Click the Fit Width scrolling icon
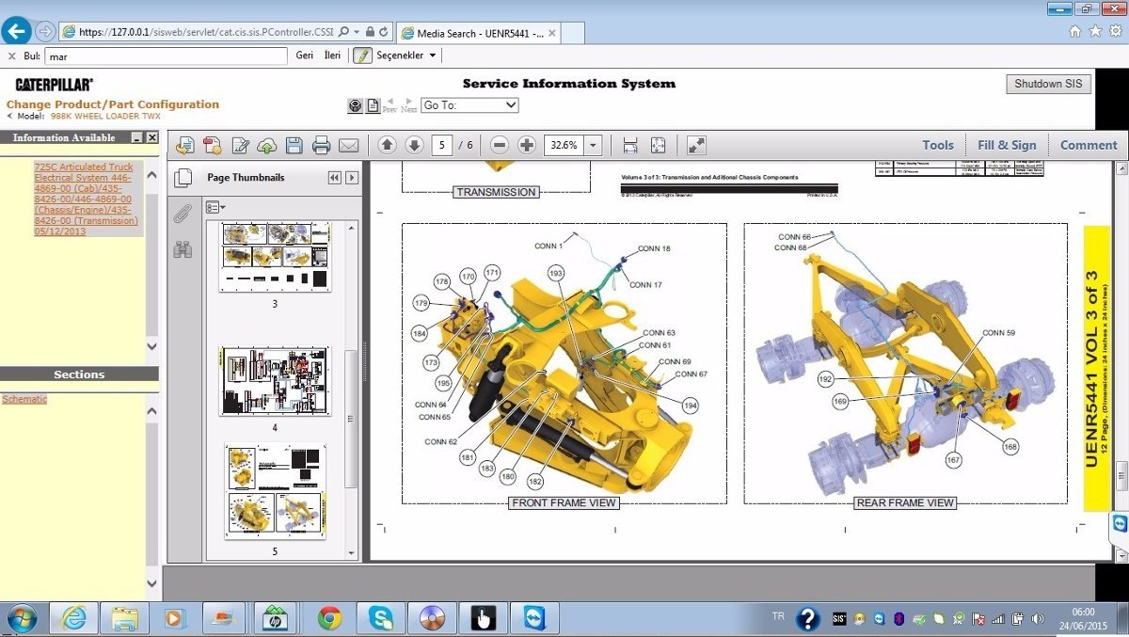Viewport: 1129px width, 637px height. click(630, 145)
